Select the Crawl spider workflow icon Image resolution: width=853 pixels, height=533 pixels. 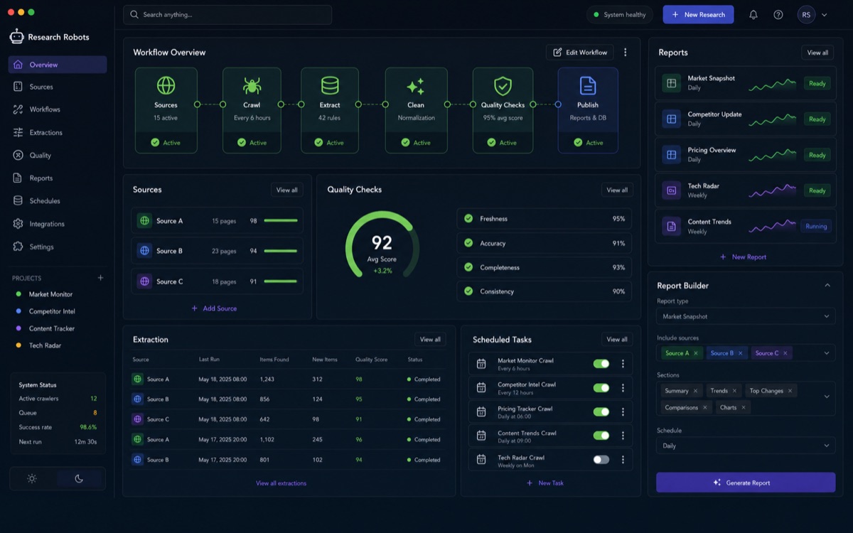click(x=252, y=86)
